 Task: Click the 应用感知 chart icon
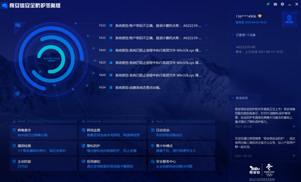click(84, 161)
